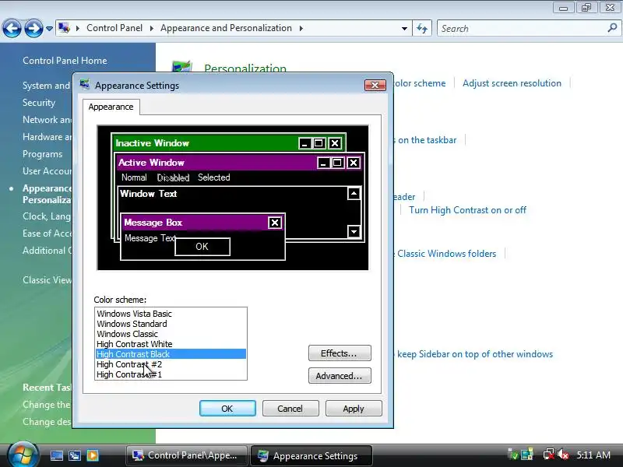Click close icon in Active Window preview
Image resolution: width=623 pixels, height=467 pixels.
354,163
